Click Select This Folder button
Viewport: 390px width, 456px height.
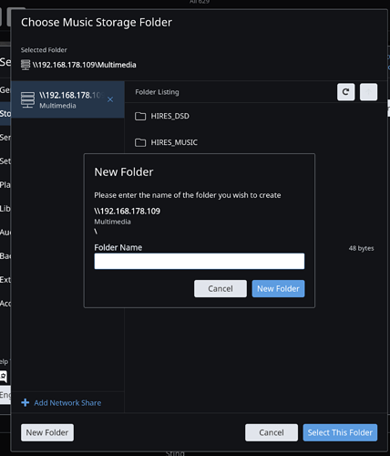pos(340,432)
